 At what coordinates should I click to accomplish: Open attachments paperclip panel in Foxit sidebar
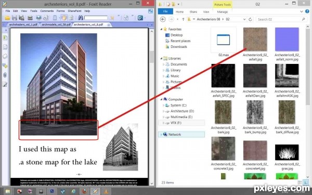5,75
